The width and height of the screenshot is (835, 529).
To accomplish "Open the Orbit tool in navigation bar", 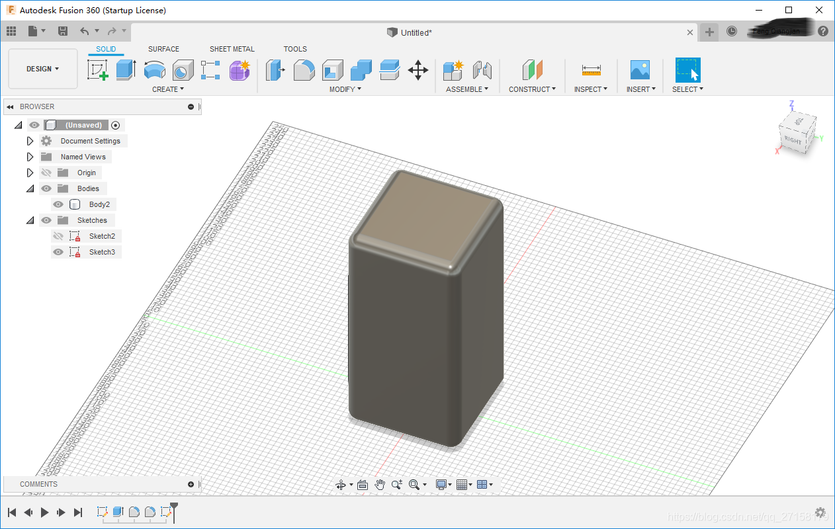I will point(341,485).
